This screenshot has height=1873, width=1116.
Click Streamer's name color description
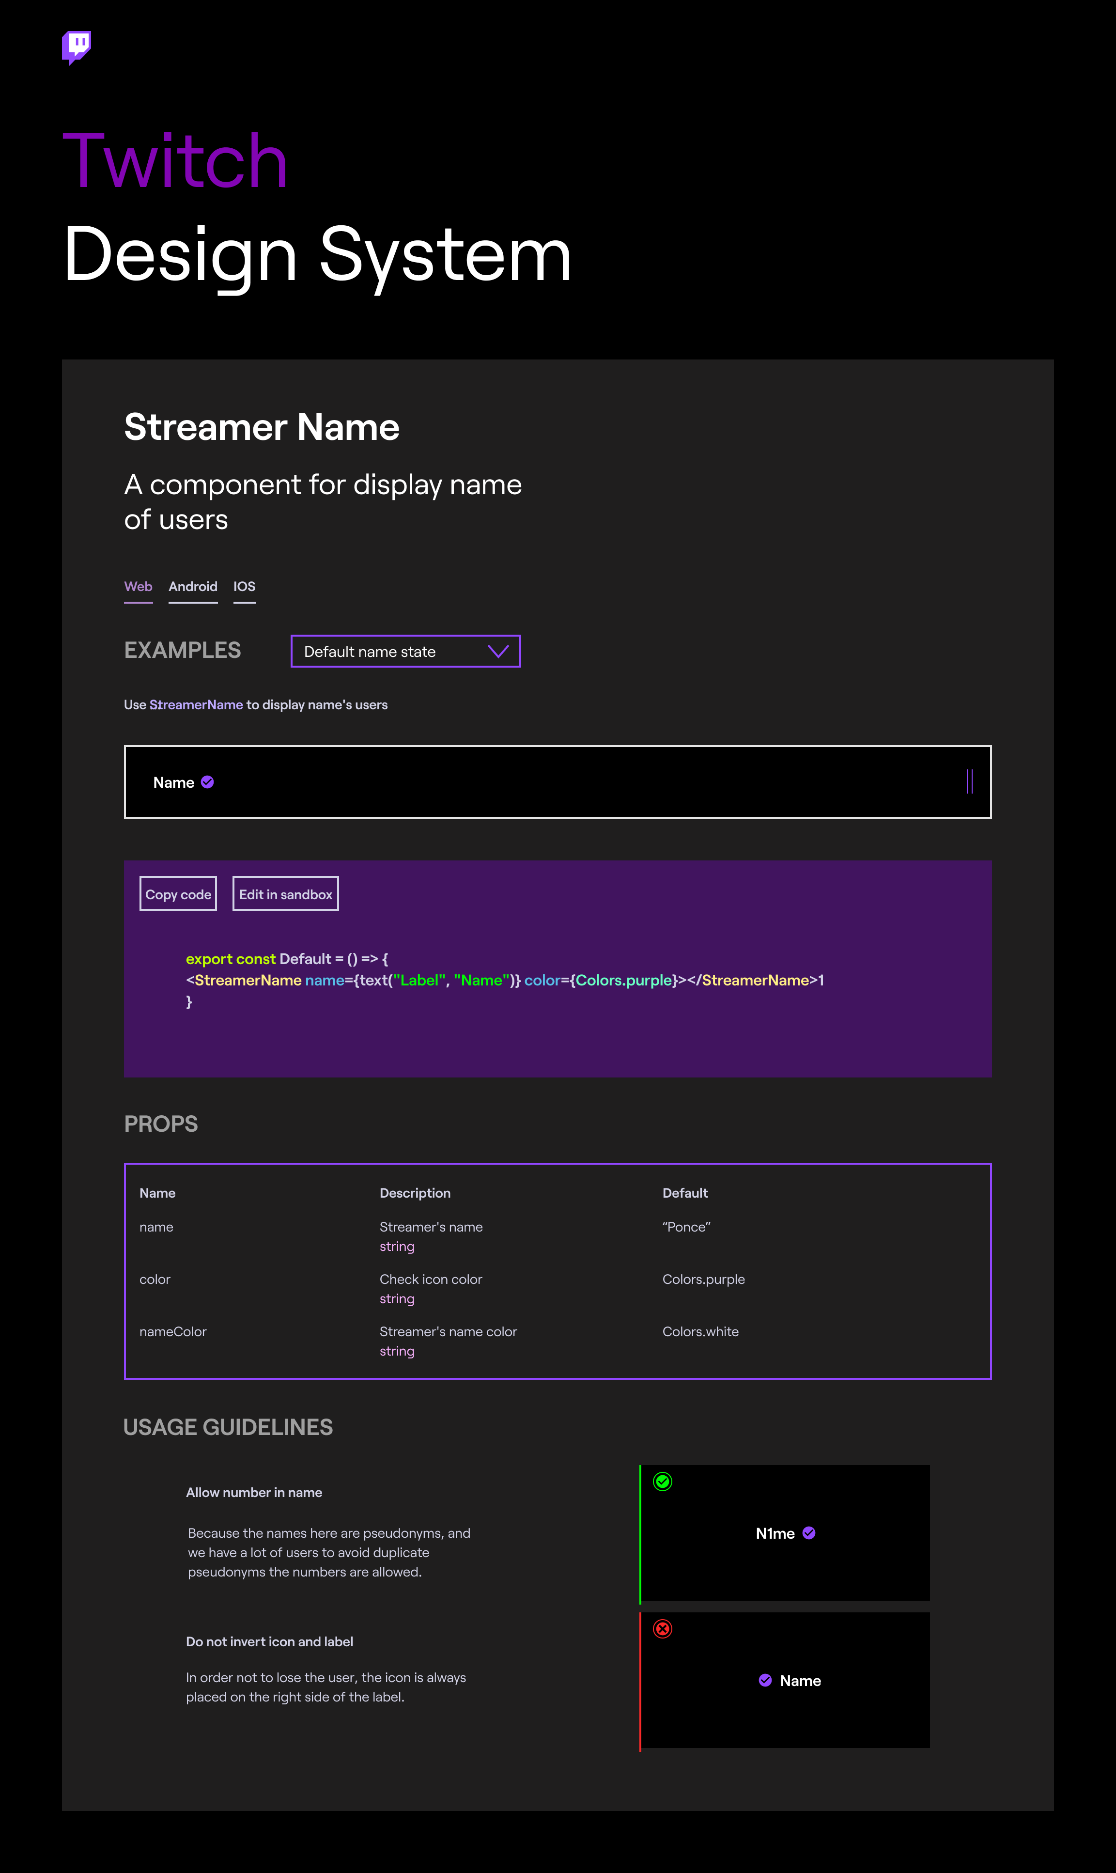[x=448, y=1331]
